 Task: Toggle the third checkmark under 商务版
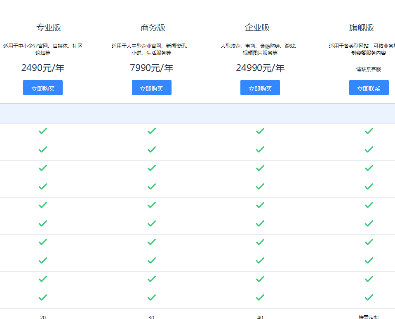click(151, 168)
